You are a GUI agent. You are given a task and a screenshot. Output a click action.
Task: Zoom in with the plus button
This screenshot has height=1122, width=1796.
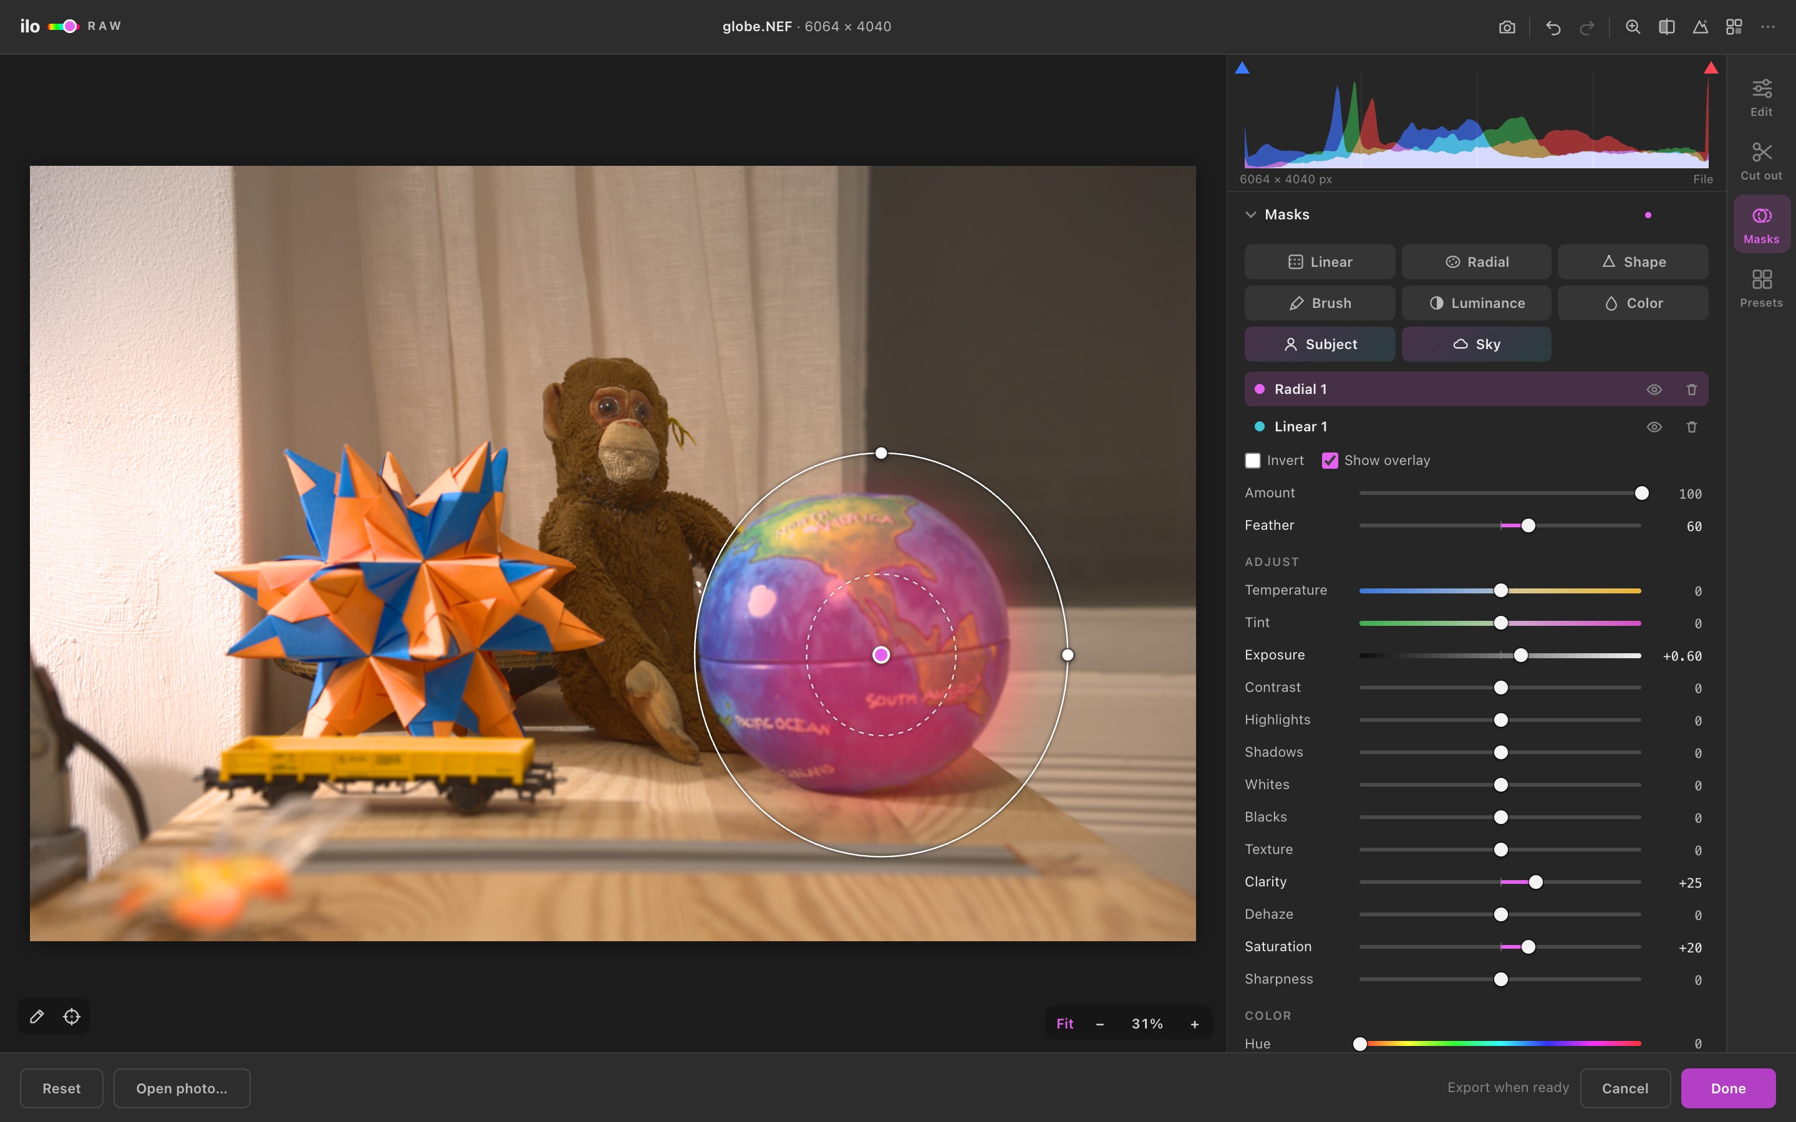click(1194, 1024)
